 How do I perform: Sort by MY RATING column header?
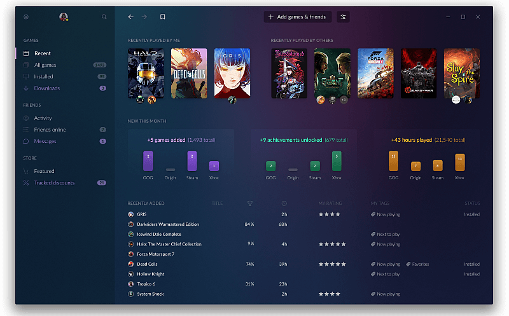click(x=330, y=203)
